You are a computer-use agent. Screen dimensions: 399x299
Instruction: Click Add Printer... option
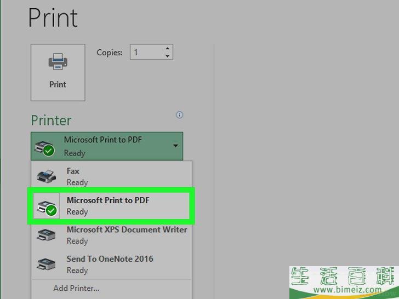coord(76,288)
